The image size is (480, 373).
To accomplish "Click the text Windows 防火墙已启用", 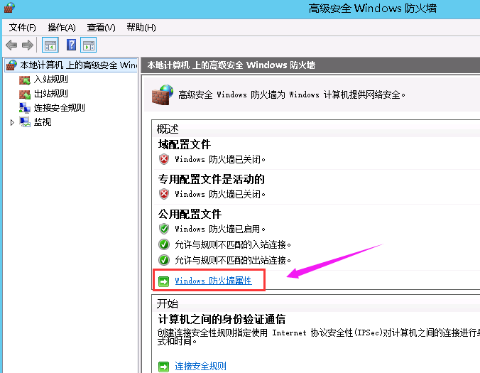I will (x=220, y=229).
